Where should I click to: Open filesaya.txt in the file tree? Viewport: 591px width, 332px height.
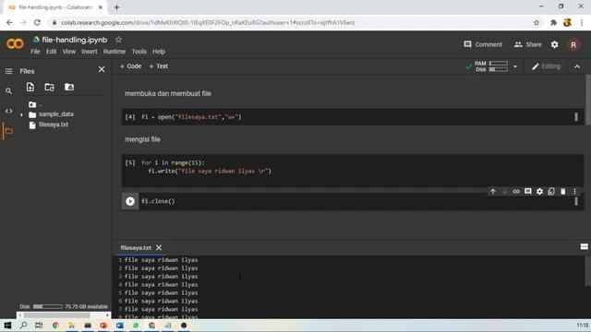pos(54,125)
